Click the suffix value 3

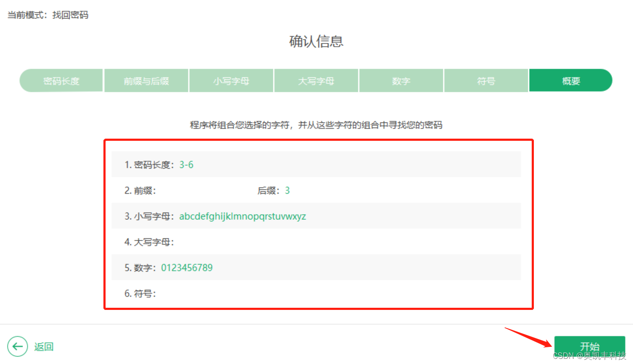tap(288, 190)
